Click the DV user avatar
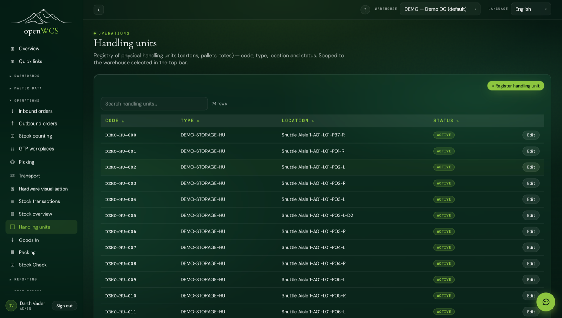Viewport: 562px width, 318px height. click(x=11, y=306)
